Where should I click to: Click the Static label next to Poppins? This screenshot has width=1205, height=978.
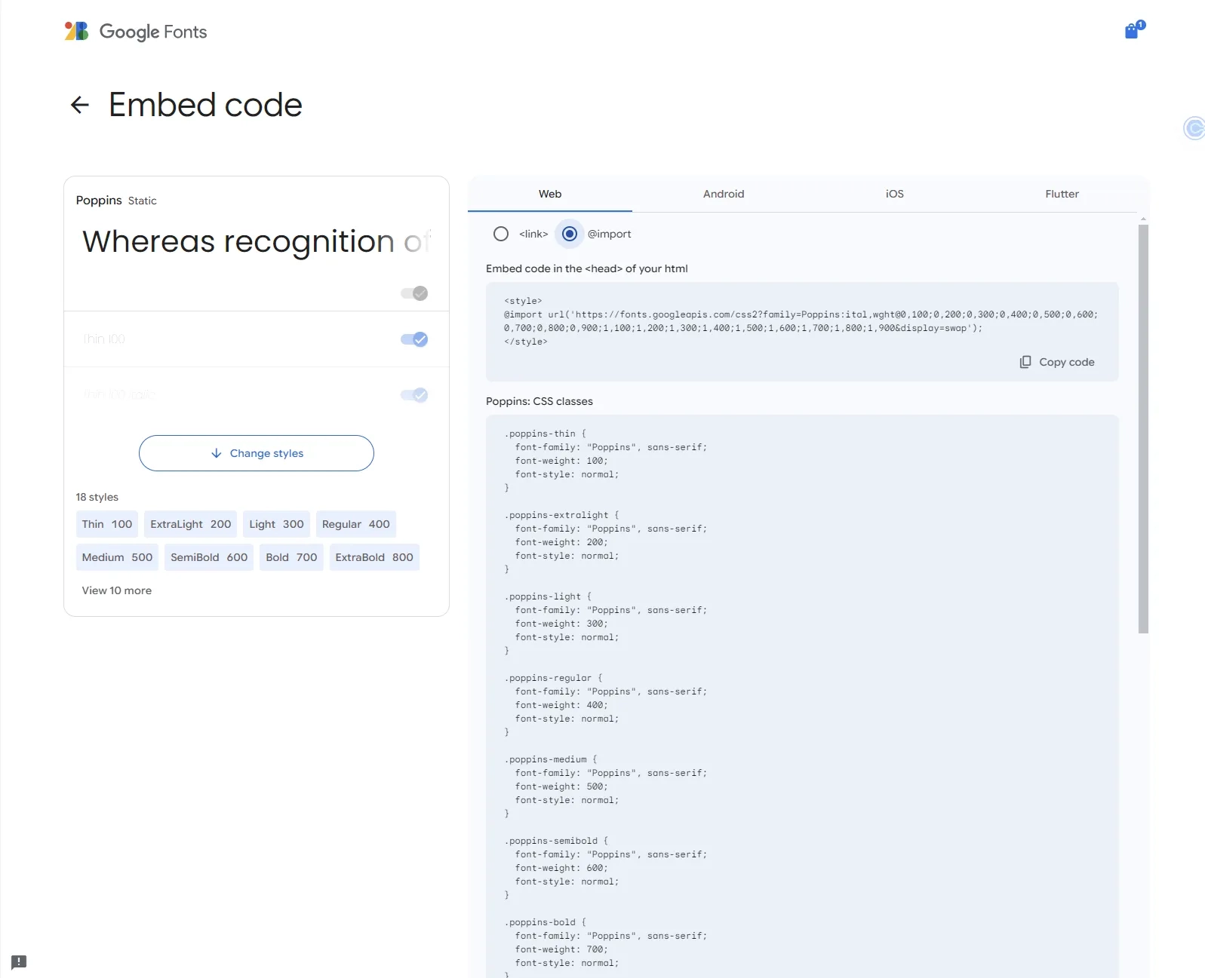pyautogui.click(x=143, y=201)
